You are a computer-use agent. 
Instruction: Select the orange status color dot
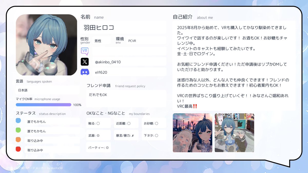pos(18,140)
